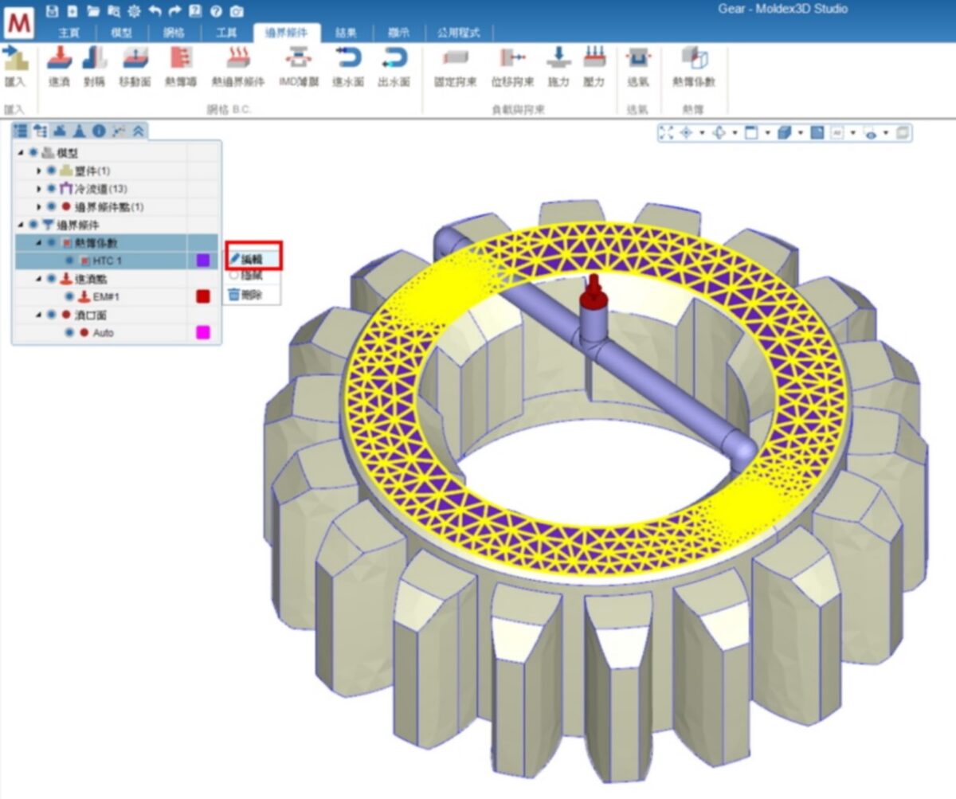956x799 pixels.
Task: Click the IMD薄膜 ribbon icon
Action: point(299,58)
